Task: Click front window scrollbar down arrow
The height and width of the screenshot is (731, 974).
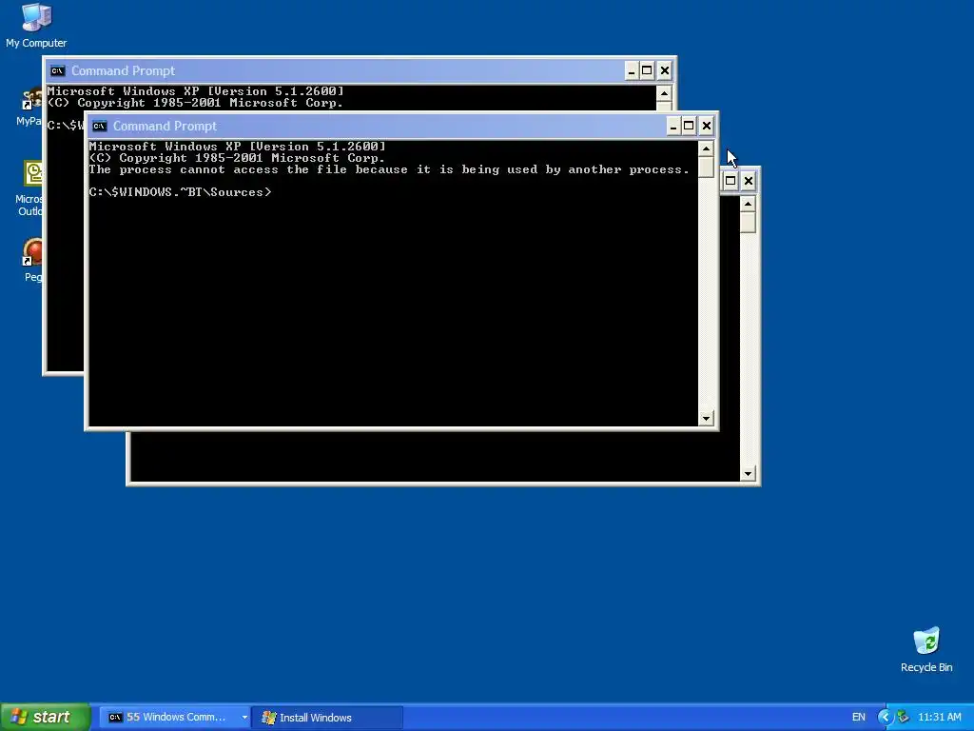Action: [x=706, y=419]
